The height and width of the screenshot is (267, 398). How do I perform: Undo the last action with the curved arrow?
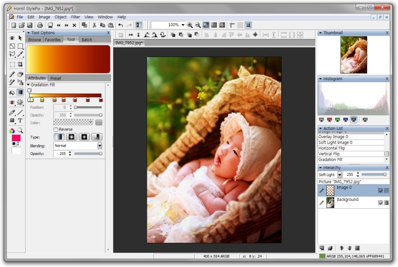[x=120, y=25]
